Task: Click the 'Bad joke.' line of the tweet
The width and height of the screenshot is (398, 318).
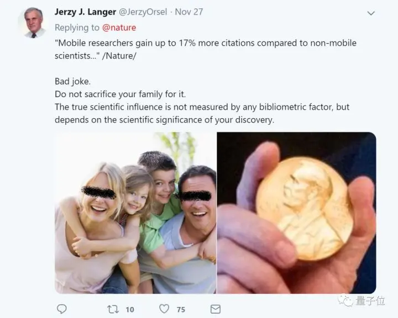Action: pos(72,81)
